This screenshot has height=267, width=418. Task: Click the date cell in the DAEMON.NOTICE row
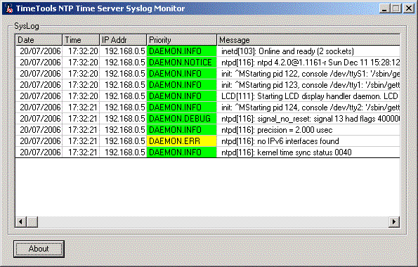pyautogui.click(x=39, y=63)
